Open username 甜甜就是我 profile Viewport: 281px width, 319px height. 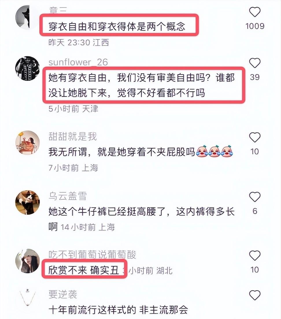(x=73, y=136)
